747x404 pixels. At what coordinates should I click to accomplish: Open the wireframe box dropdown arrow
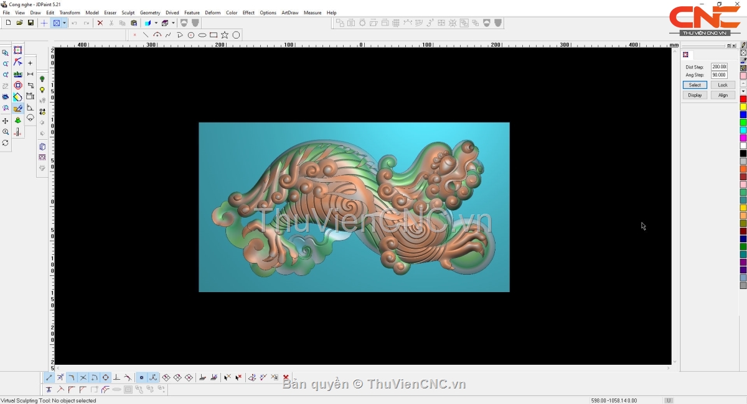click(x=173, y=23)
